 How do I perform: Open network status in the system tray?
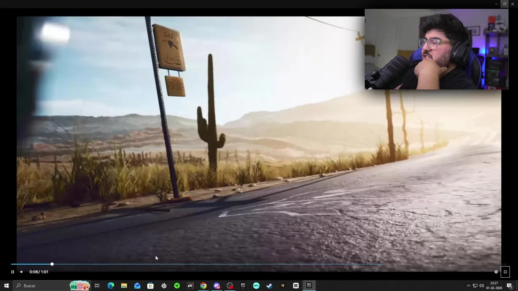point(475,286)
